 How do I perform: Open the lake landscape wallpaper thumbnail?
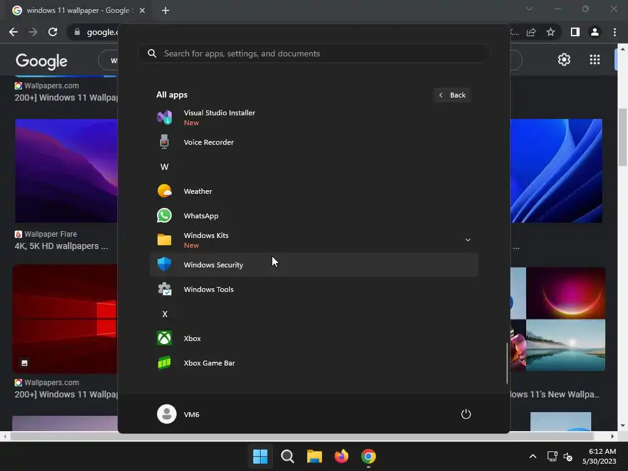point(565,345)
